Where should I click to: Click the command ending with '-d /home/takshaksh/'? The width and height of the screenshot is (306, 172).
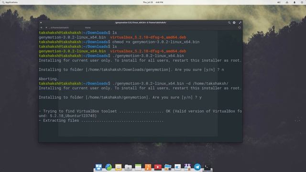click(x=170, y=84)
